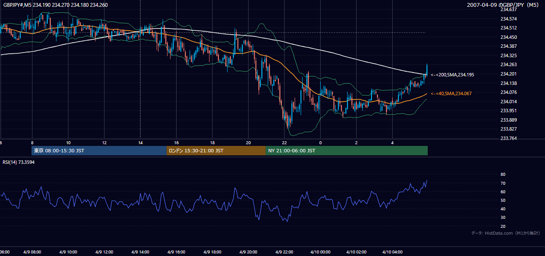Click the 234.014 price axis label
545x256 pixels.
(508, 102)
